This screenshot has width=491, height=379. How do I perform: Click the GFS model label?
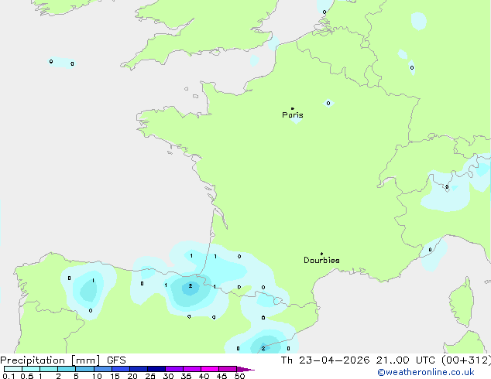point(116,360)
